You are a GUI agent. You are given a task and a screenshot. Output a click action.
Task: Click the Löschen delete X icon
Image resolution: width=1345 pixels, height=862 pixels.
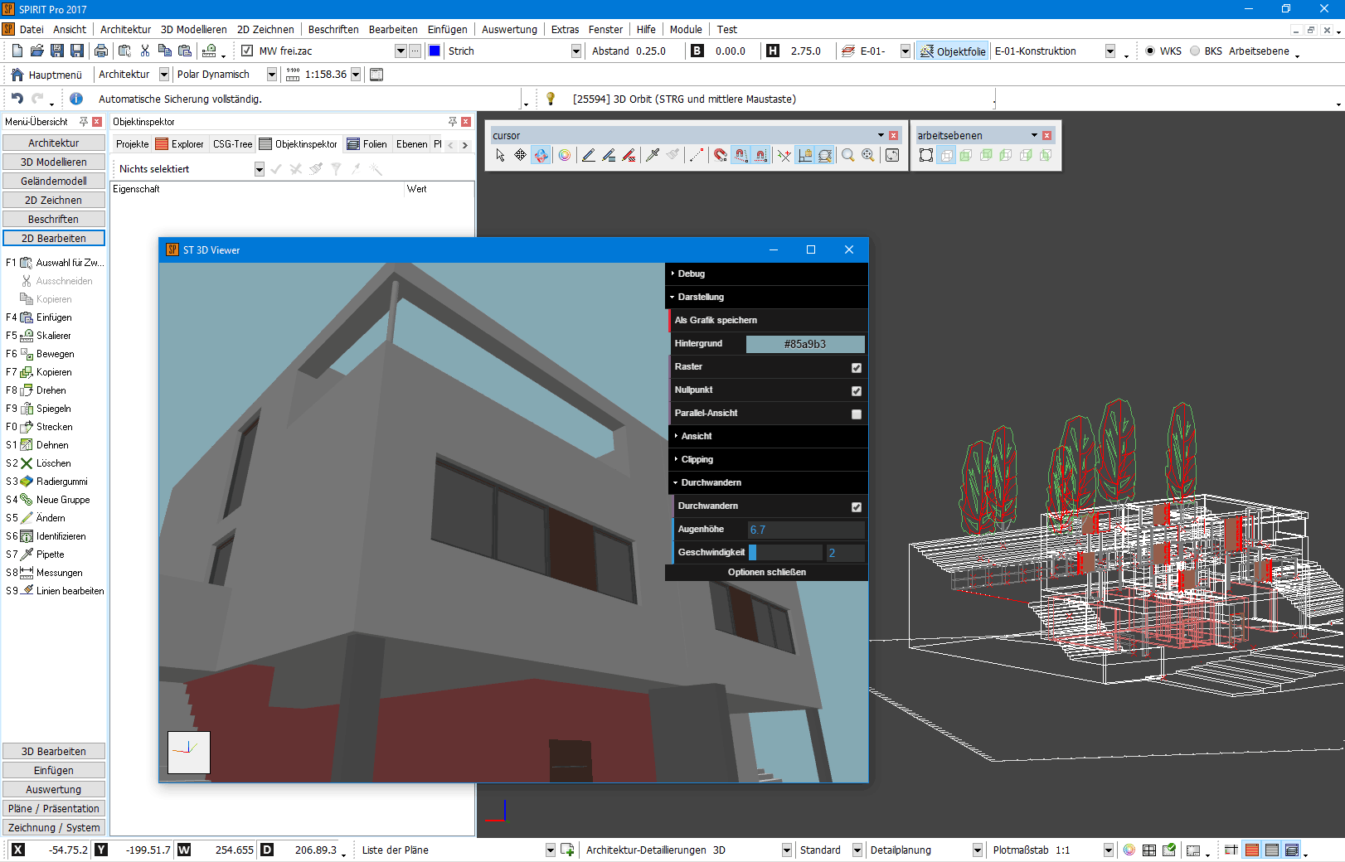[27, 463]
